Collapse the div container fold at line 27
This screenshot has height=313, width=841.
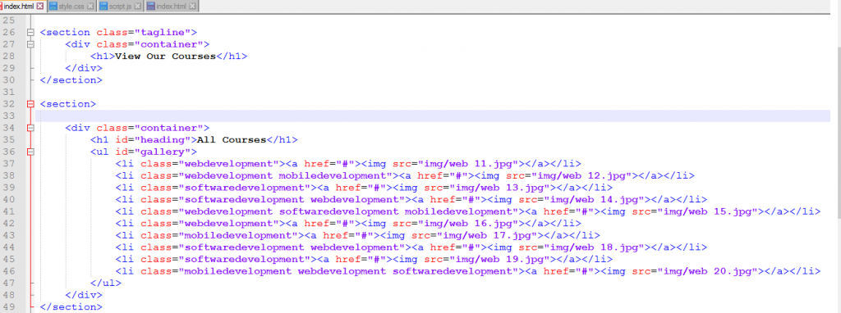click(x=30, y=44)
